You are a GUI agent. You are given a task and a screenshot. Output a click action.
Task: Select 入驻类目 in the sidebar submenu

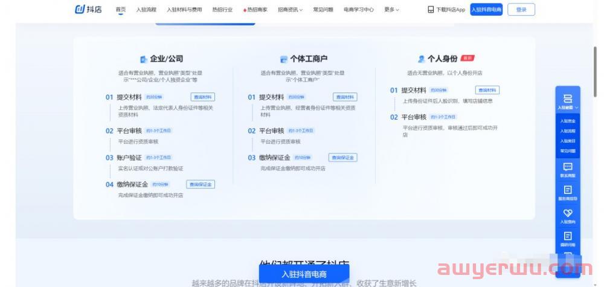tap(568, 141)
